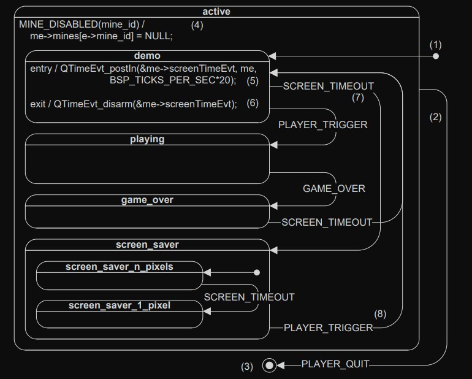Click the arrowhead pointing into screen_saver_1_pixel
This screenshot has height=379, width=472.
point(207,311)
